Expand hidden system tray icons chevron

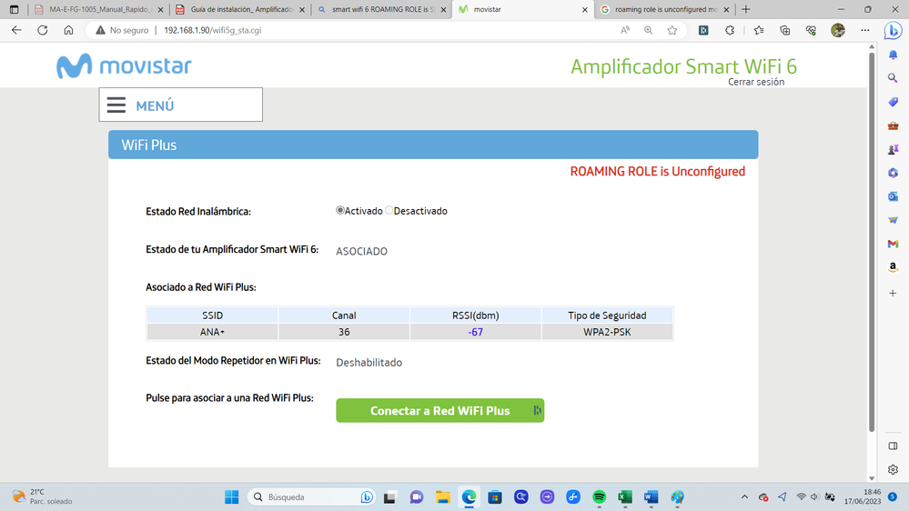coord(744,497)
